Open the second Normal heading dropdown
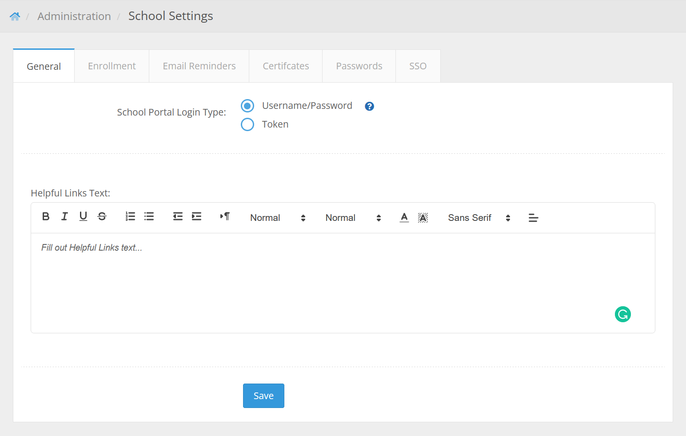The height and width of the screenshot is (436, 686). [353, 218]
